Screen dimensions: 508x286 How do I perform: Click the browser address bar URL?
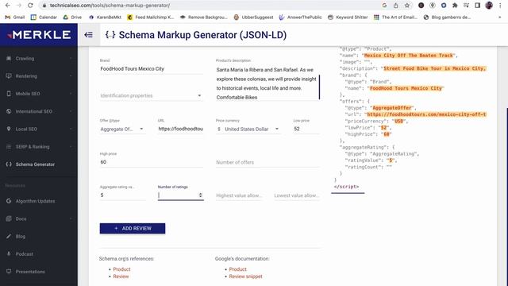(110, 6)
